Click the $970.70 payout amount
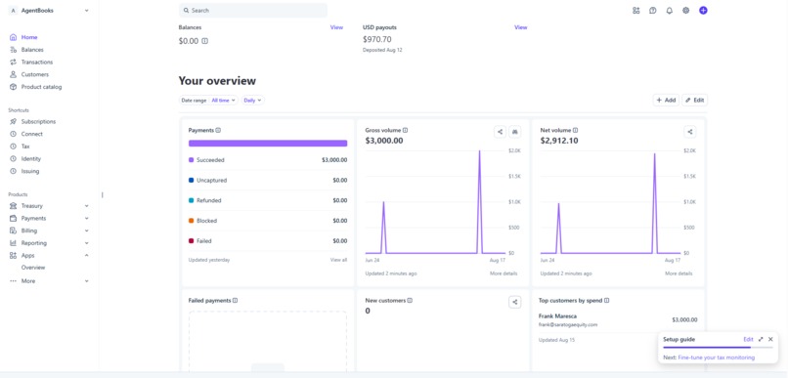This screenshot has width=788, height=378. click(377, 40)
